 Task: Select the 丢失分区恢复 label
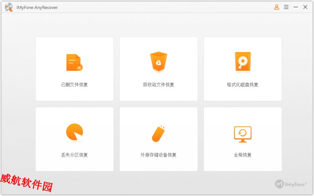75,155
